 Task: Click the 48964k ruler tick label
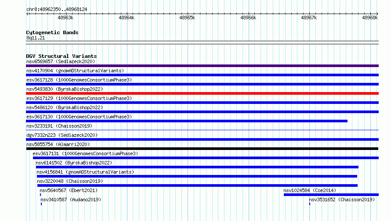coord(127,18)
